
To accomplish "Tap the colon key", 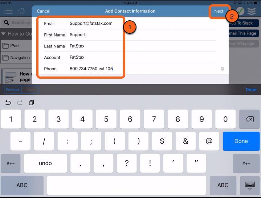I will tap(68, 141).
